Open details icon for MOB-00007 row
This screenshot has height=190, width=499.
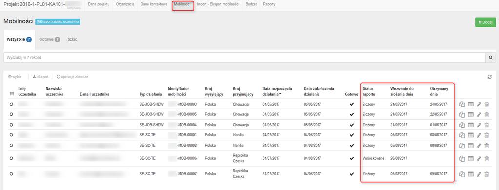pyautogui.click(x=471, y=174)
